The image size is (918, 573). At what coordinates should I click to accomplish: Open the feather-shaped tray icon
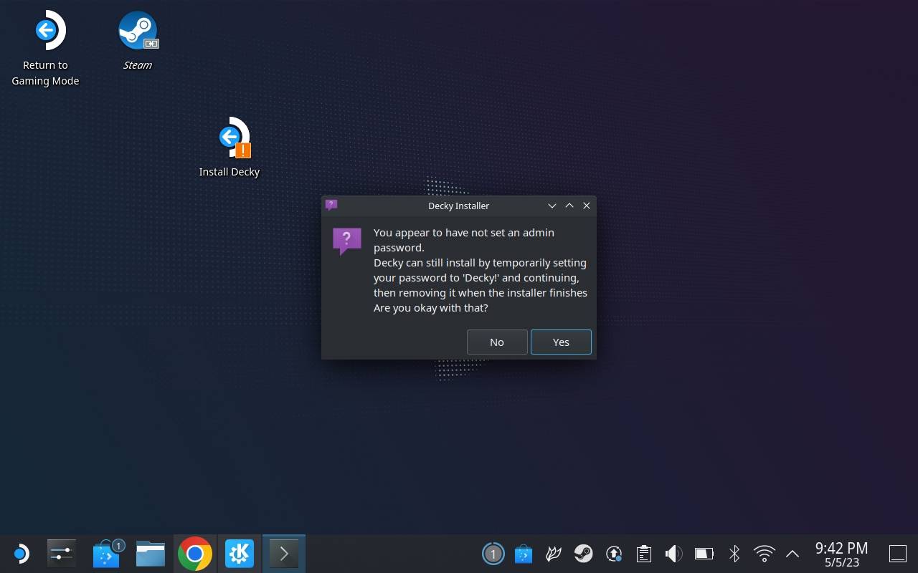[x=553, y=554]
